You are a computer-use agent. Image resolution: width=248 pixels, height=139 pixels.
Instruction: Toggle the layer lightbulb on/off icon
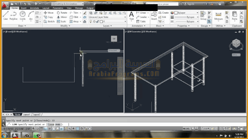(91, 22)
